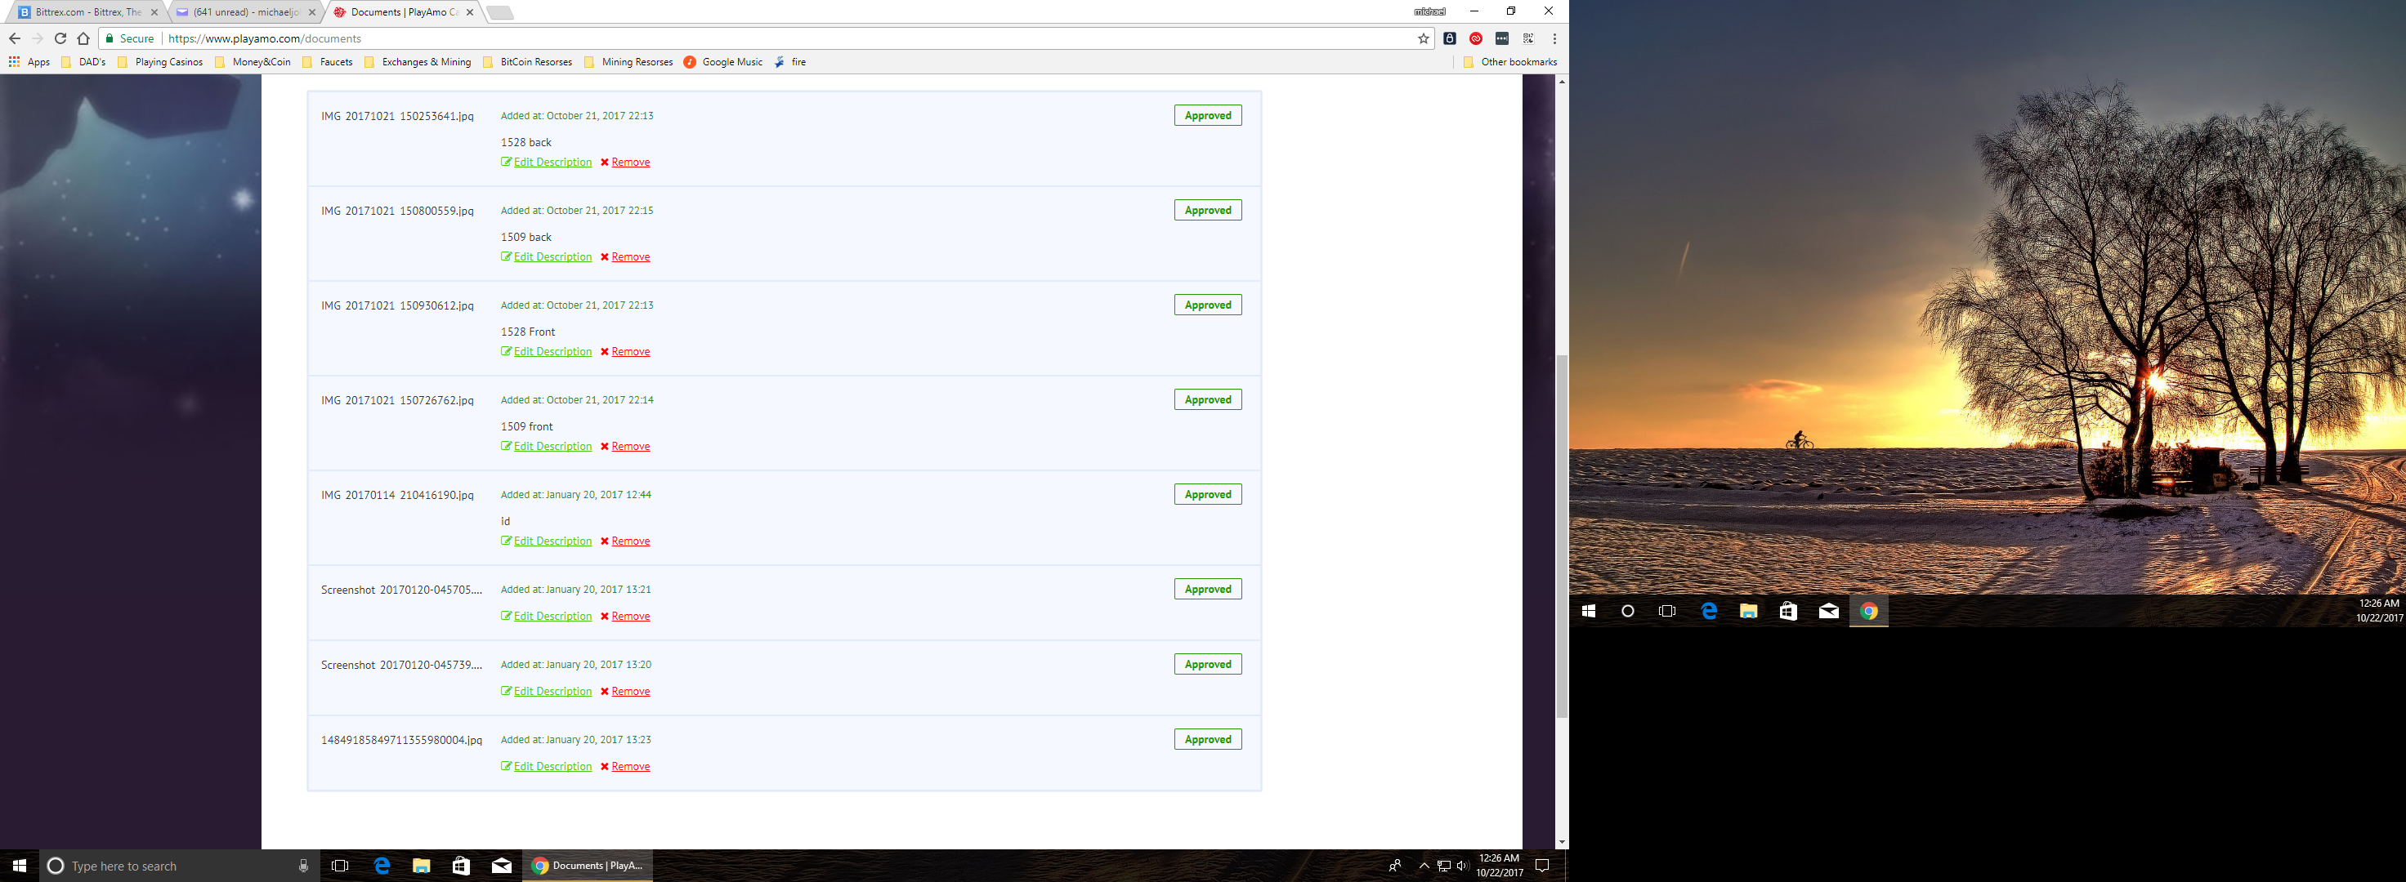
Task: Open the red extension icon in toolbar
Action: (x=1476, y=38)
